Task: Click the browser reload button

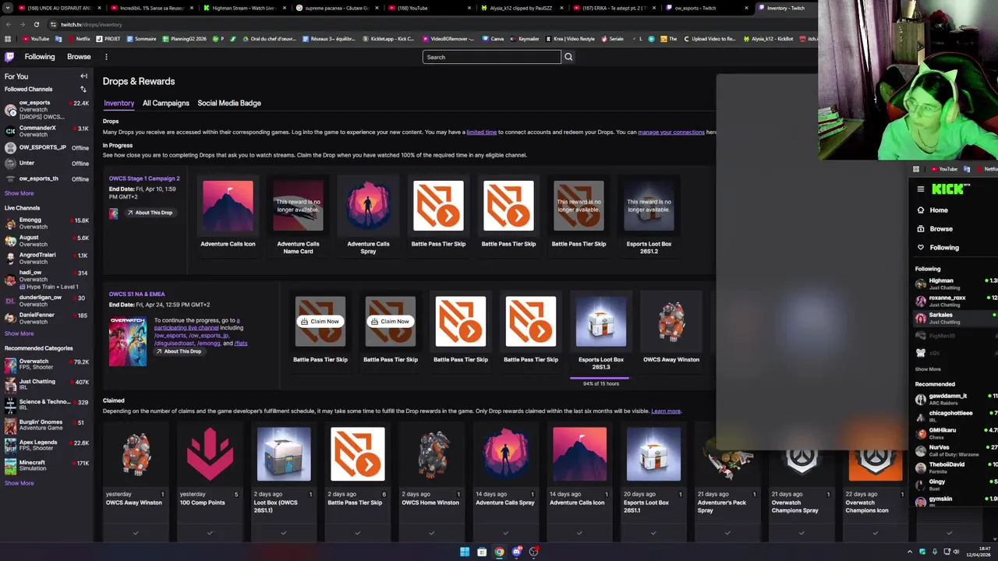Action: [x=37, y=24]
